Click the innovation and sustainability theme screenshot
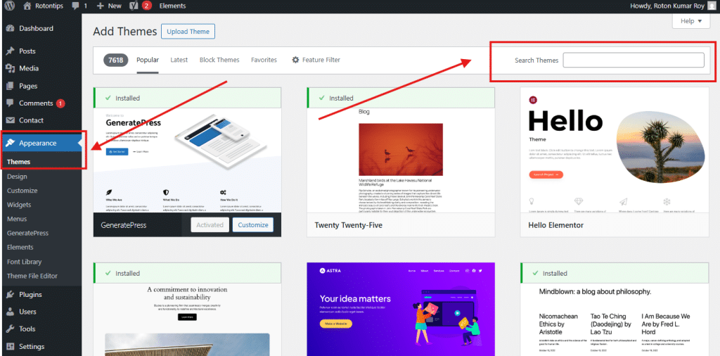Screen dimensions: 720x356 187,319
